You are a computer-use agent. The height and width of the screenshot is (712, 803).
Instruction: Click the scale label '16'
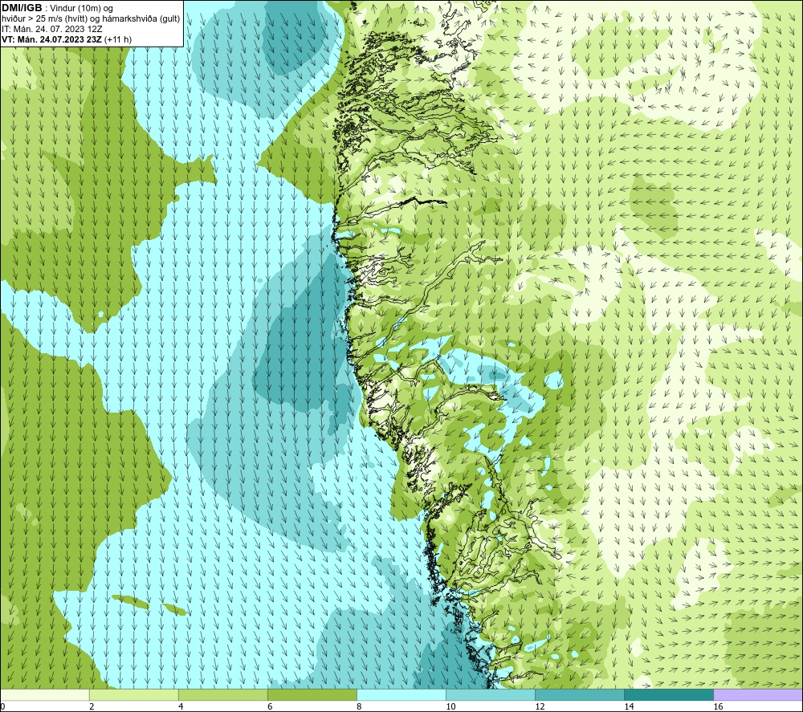pyautogui.click(x=717, y=706)
